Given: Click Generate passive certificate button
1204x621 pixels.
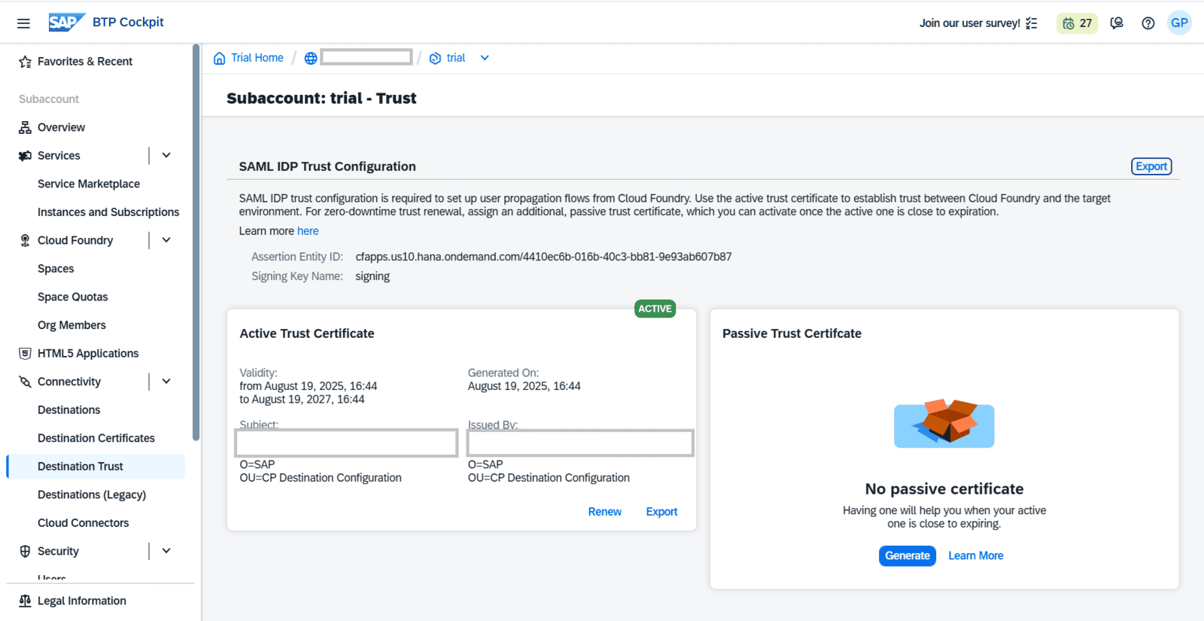Looking at the screenshot, I should pos(907,556).
